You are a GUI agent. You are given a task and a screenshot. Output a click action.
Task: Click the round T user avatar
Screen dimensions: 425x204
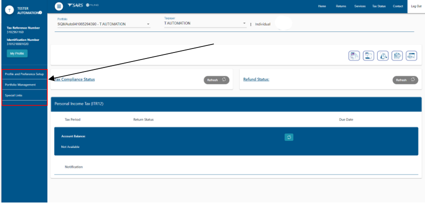click(8, 10)
